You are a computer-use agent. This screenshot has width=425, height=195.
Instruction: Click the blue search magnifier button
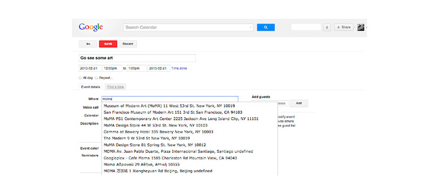(x=266, y=28)
